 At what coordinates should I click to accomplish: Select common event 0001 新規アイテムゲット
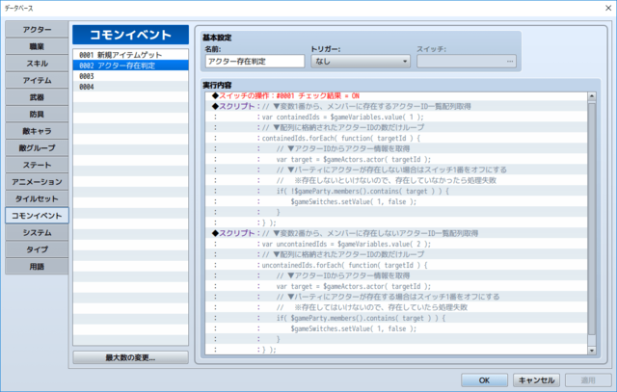130,55
